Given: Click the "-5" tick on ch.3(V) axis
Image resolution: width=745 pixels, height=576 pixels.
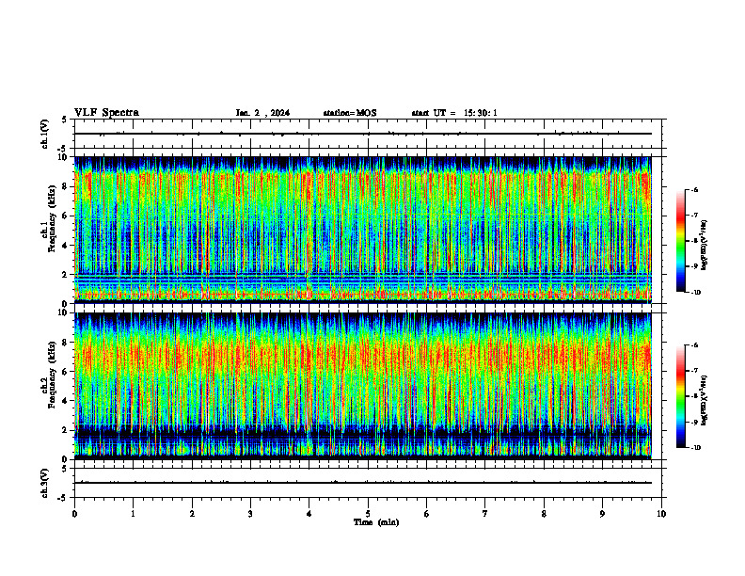Looking at the screenshot, I should (62, 498).
